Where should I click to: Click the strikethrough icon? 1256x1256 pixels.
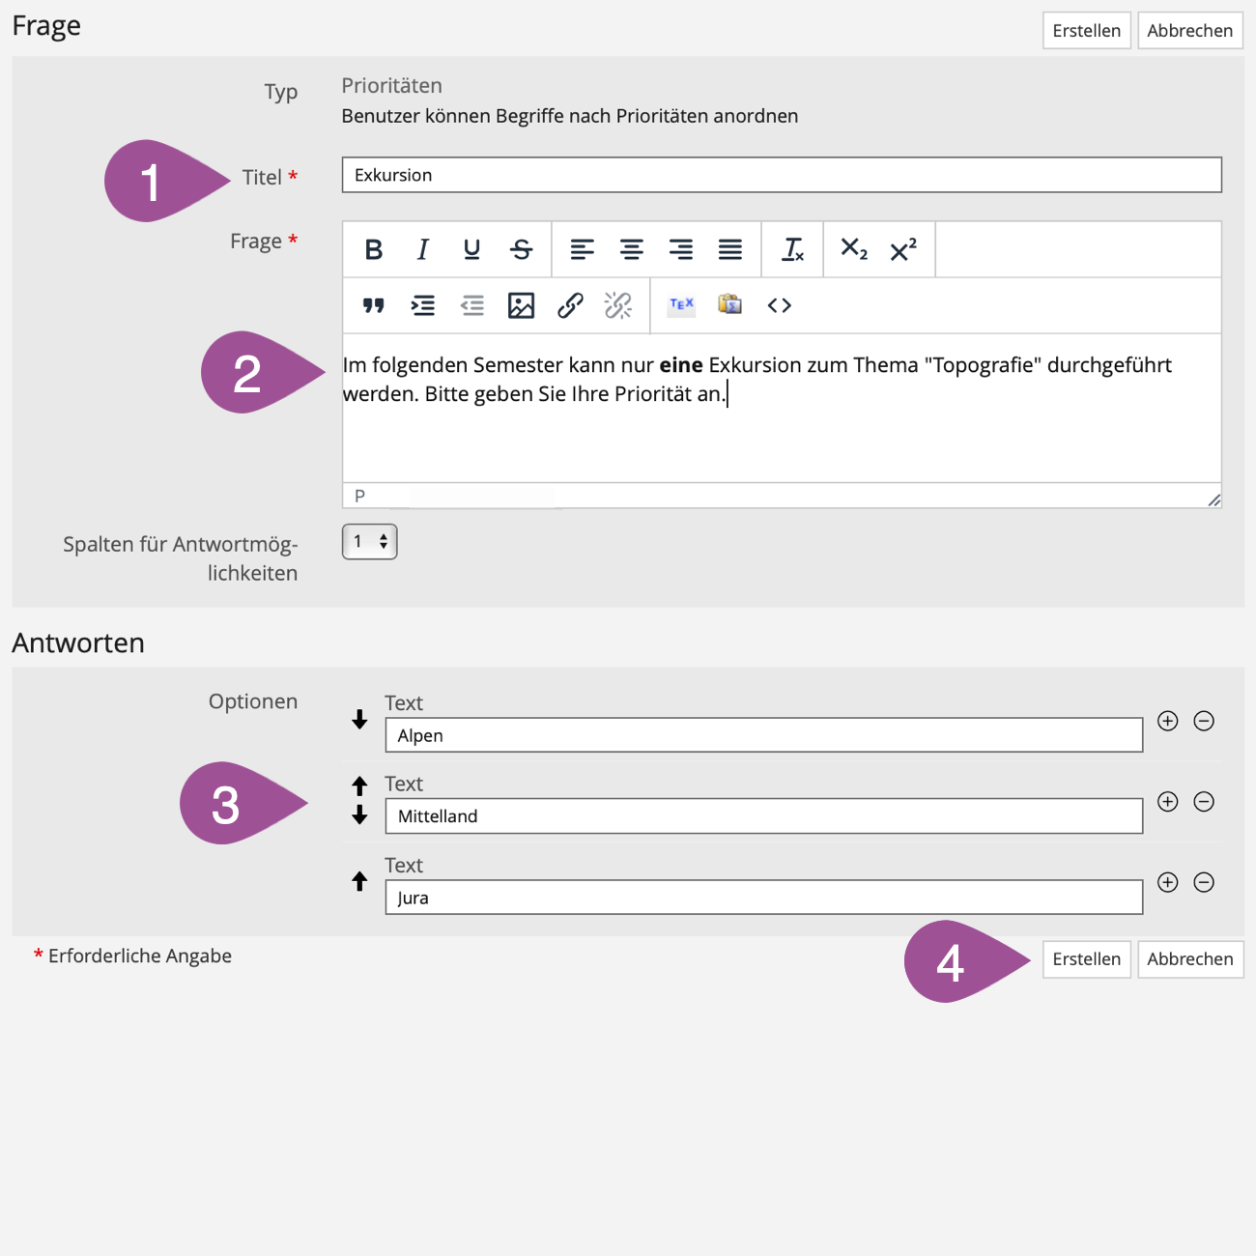click(x=522, y=250)
